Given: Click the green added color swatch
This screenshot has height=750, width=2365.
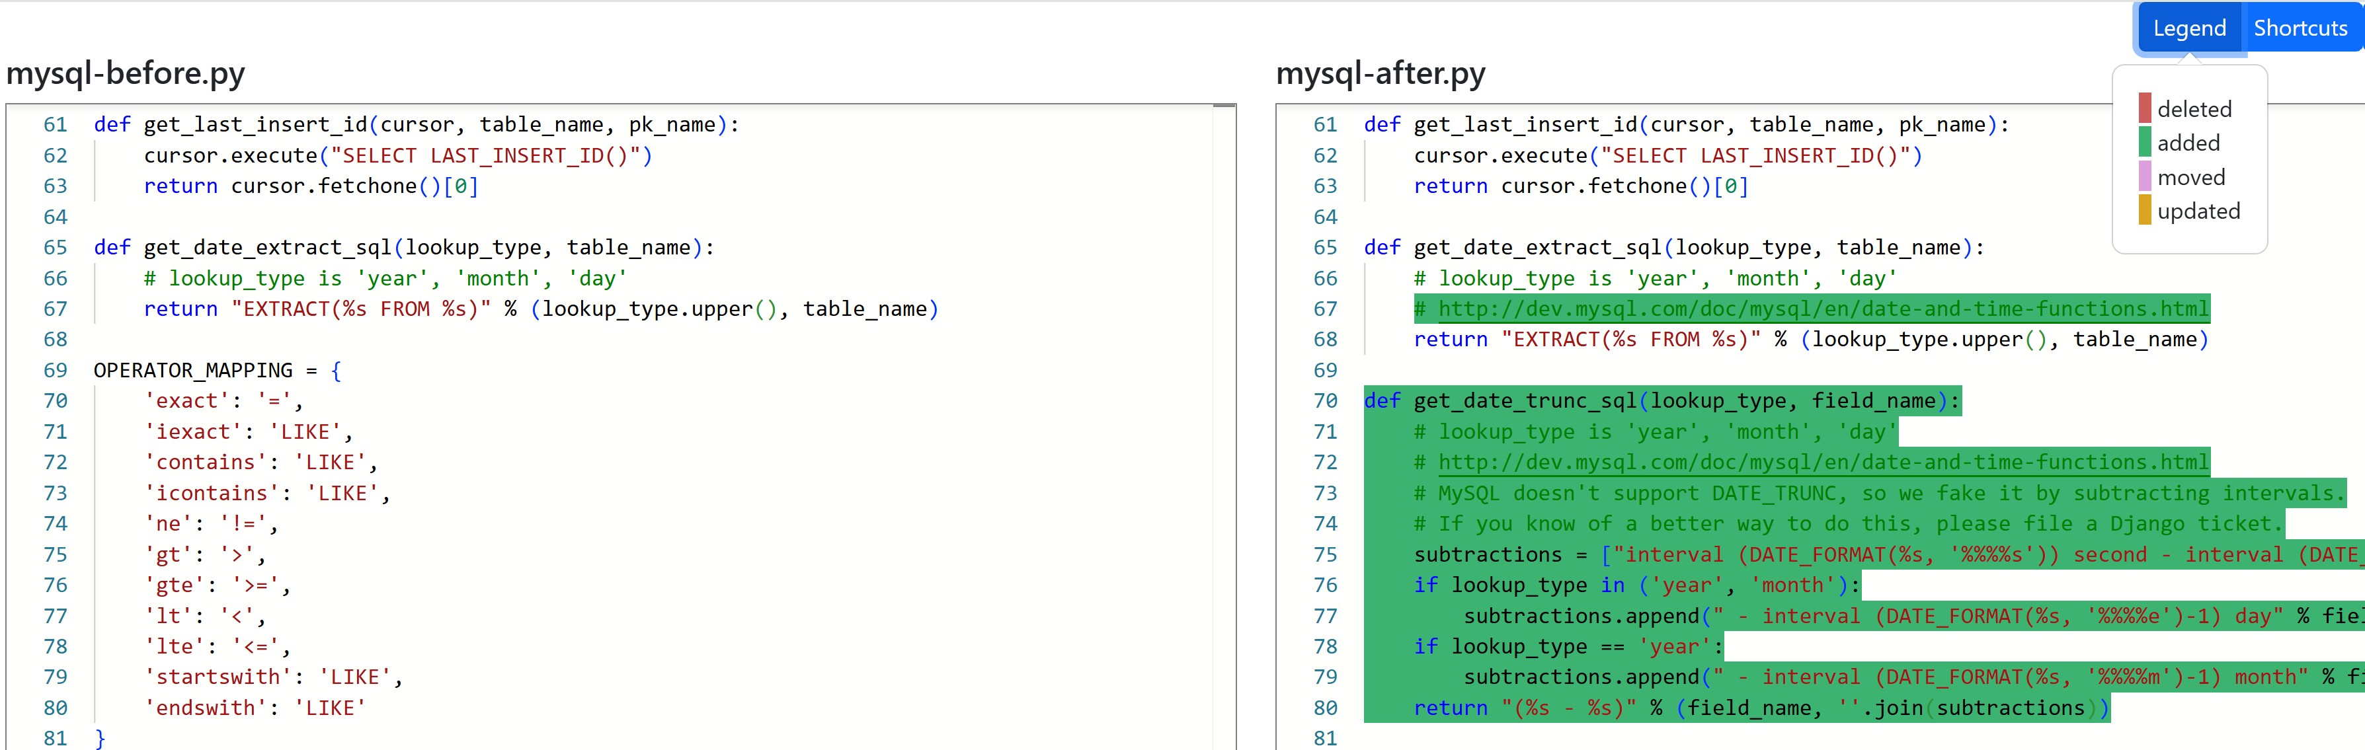Looking at the screenshot, I should (2145, 142).
